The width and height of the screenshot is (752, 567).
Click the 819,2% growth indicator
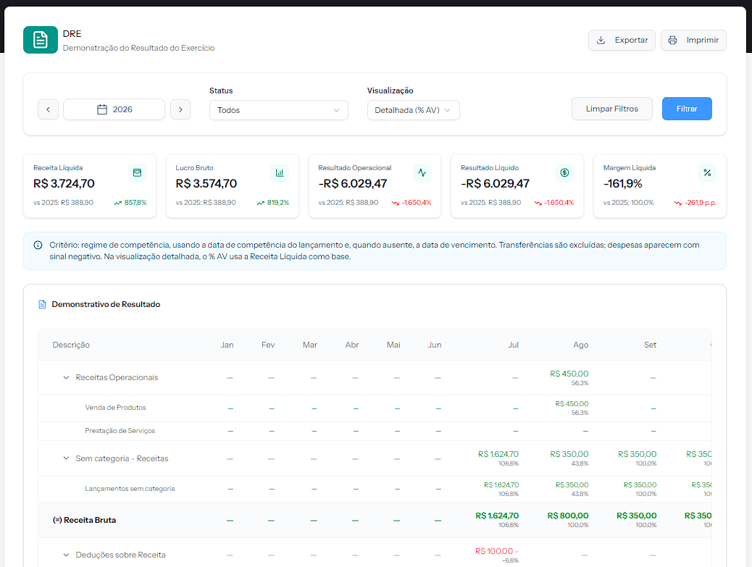tap(273, 203)
